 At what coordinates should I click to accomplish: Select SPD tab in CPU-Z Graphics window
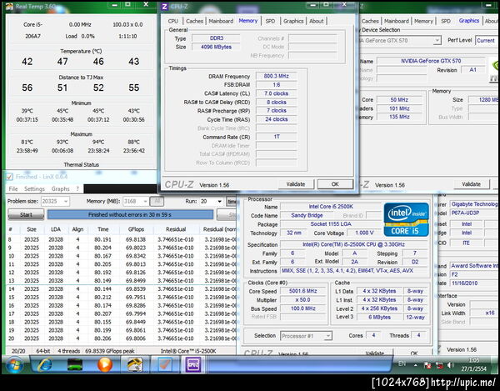[x=446, y=21]
